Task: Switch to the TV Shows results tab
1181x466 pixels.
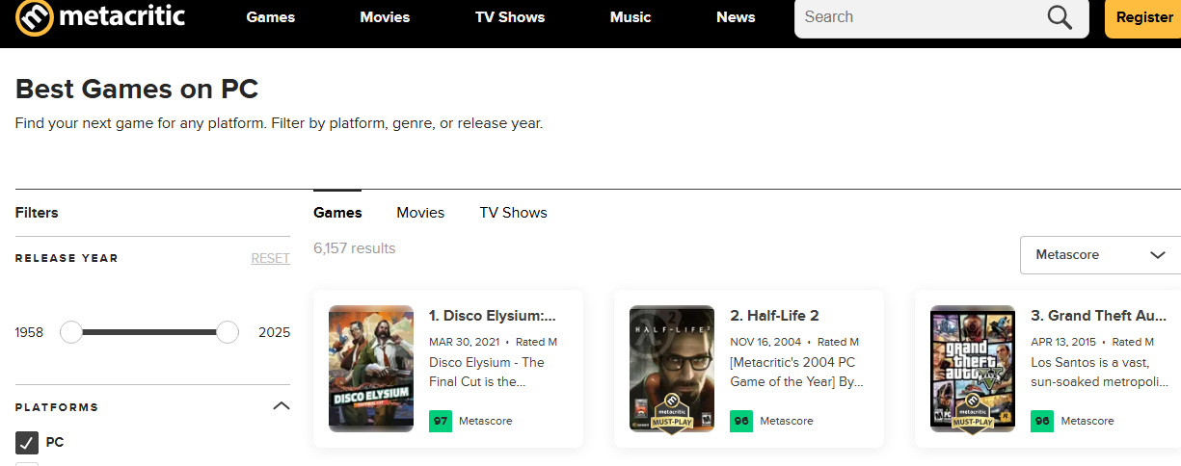Action: pyautogui.click(x=513, y=213)
